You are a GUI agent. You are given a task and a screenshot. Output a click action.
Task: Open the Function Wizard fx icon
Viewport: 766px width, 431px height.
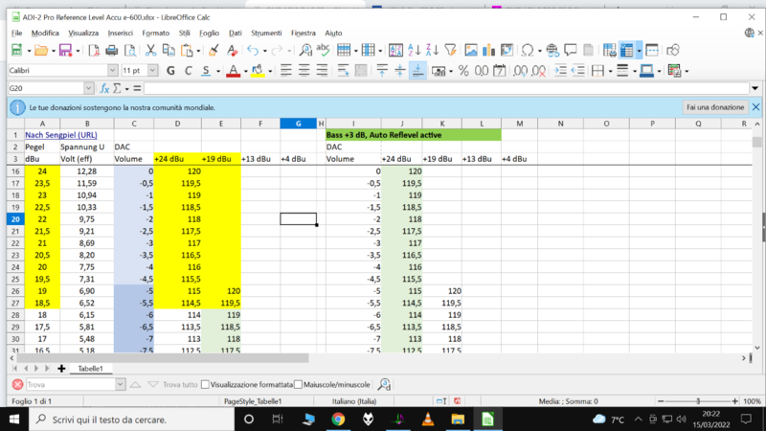coord(104,88)
